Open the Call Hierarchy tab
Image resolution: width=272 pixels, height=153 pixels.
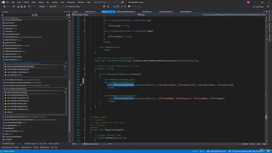26,147
